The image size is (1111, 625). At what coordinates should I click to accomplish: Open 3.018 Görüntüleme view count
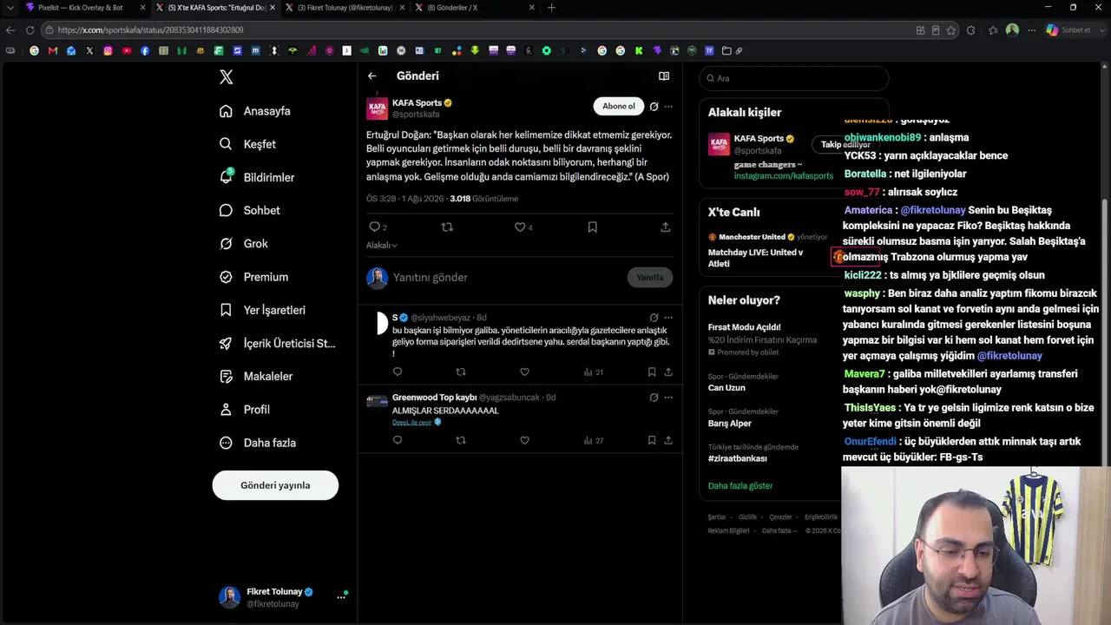tap(483, 199)
